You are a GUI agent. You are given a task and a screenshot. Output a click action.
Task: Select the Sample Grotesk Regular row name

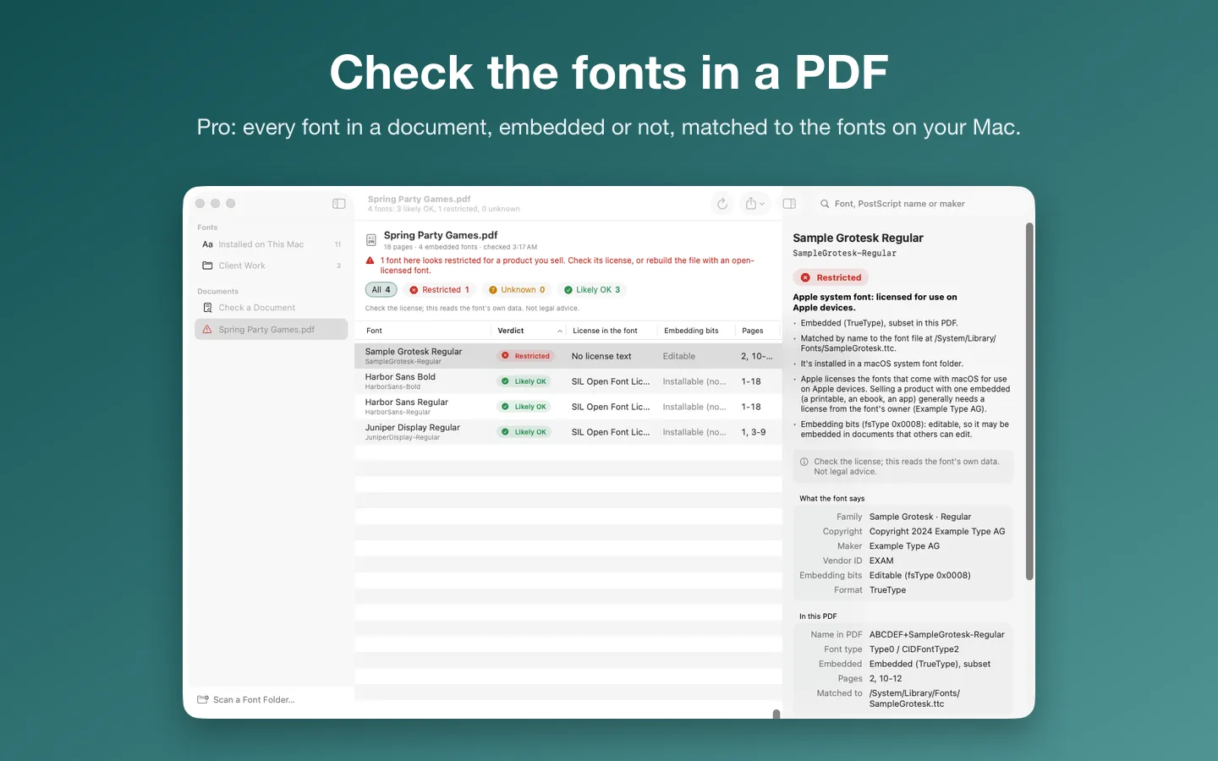tap(414, 352)
